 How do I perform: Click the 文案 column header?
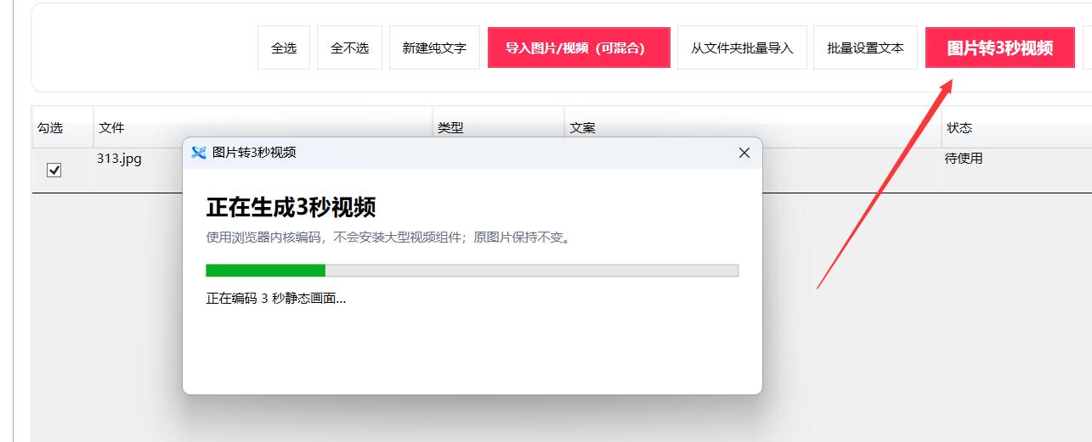(583, 127)
